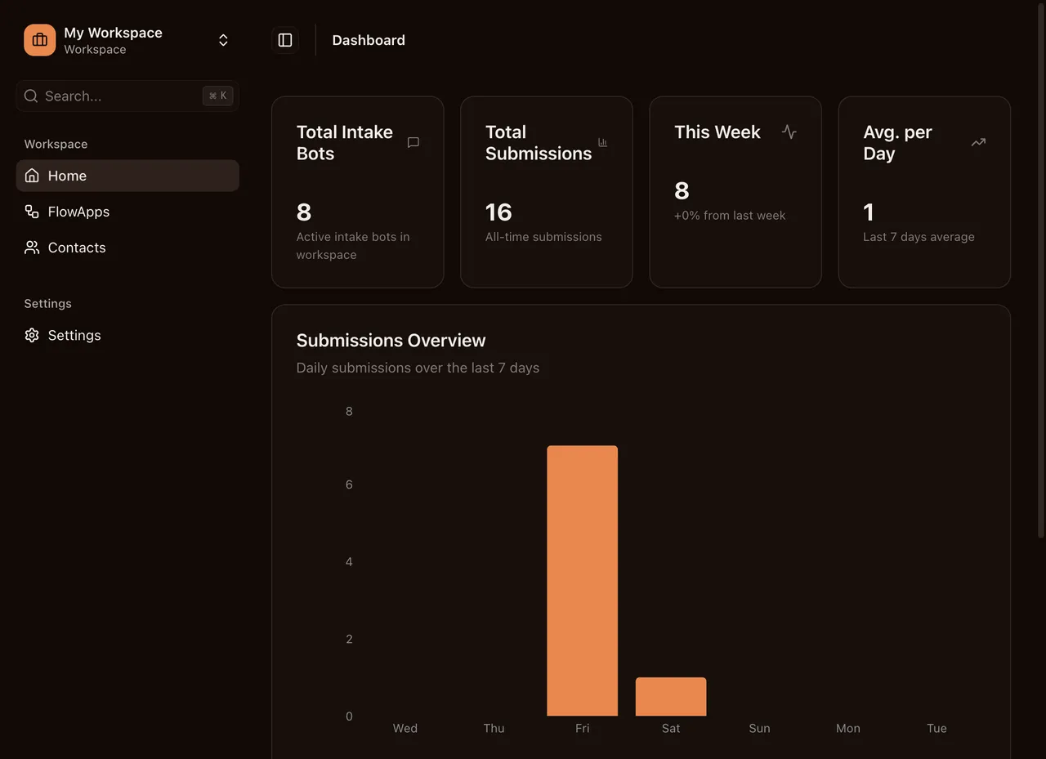The height and width of the screenshot is (759, 1046).
Task: Open the My Workspace switcher chevron
Action: (x=222, y=39)
